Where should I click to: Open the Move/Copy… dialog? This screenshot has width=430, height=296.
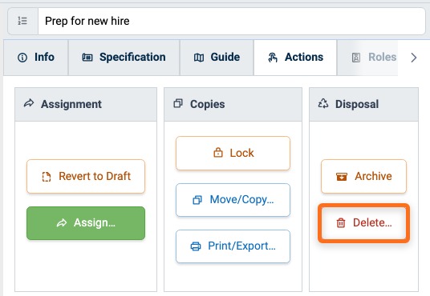click(233, 200)
